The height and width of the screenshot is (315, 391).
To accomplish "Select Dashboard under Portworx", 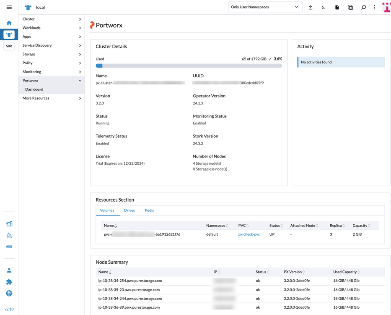I will tap(34, 89).
